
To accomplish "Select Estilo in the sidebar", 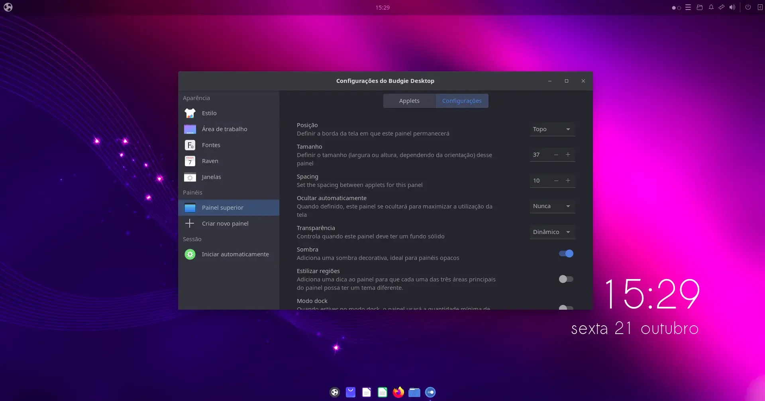I will pyautogui.click(x=229, y=113).
